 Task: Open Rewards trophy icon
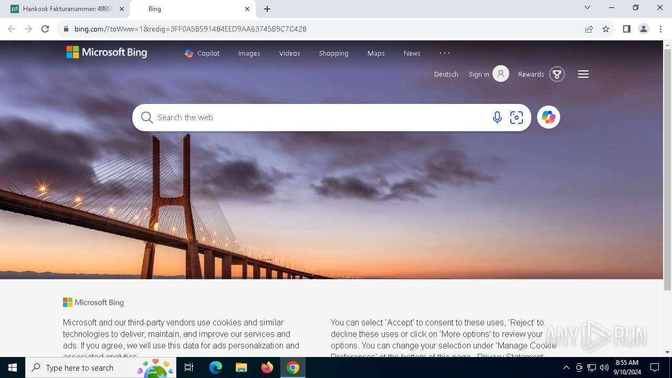pyautogui.click(x=557, y=74)
